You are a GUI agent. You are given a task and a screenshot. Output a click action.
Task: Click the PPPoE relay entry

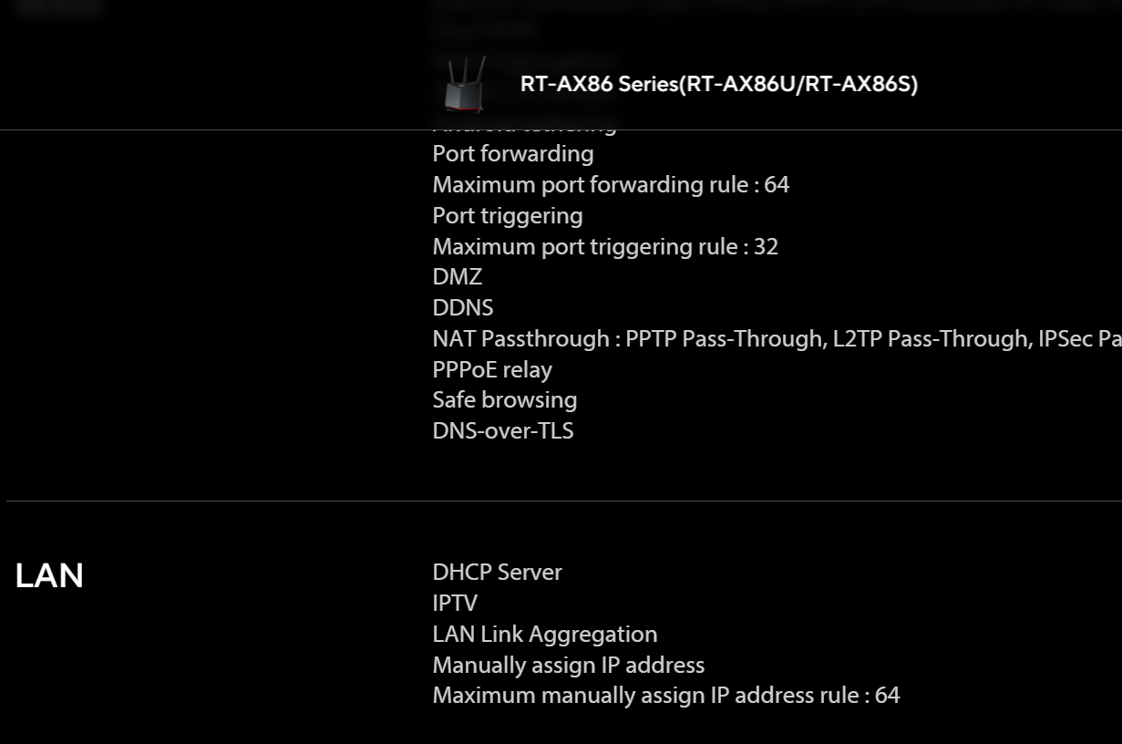492,369
